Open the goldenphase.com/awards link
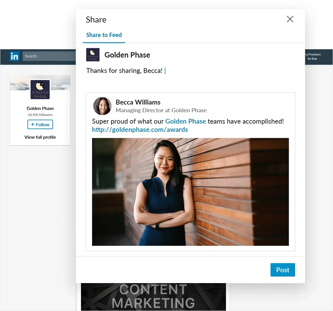 point(140,130)
